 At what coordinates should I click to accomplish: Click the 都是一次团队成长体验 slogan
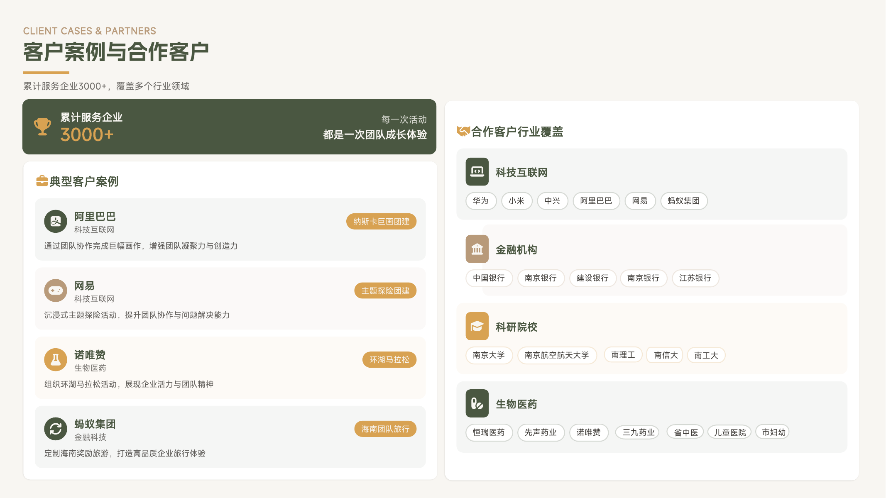[x=375, y=134]
